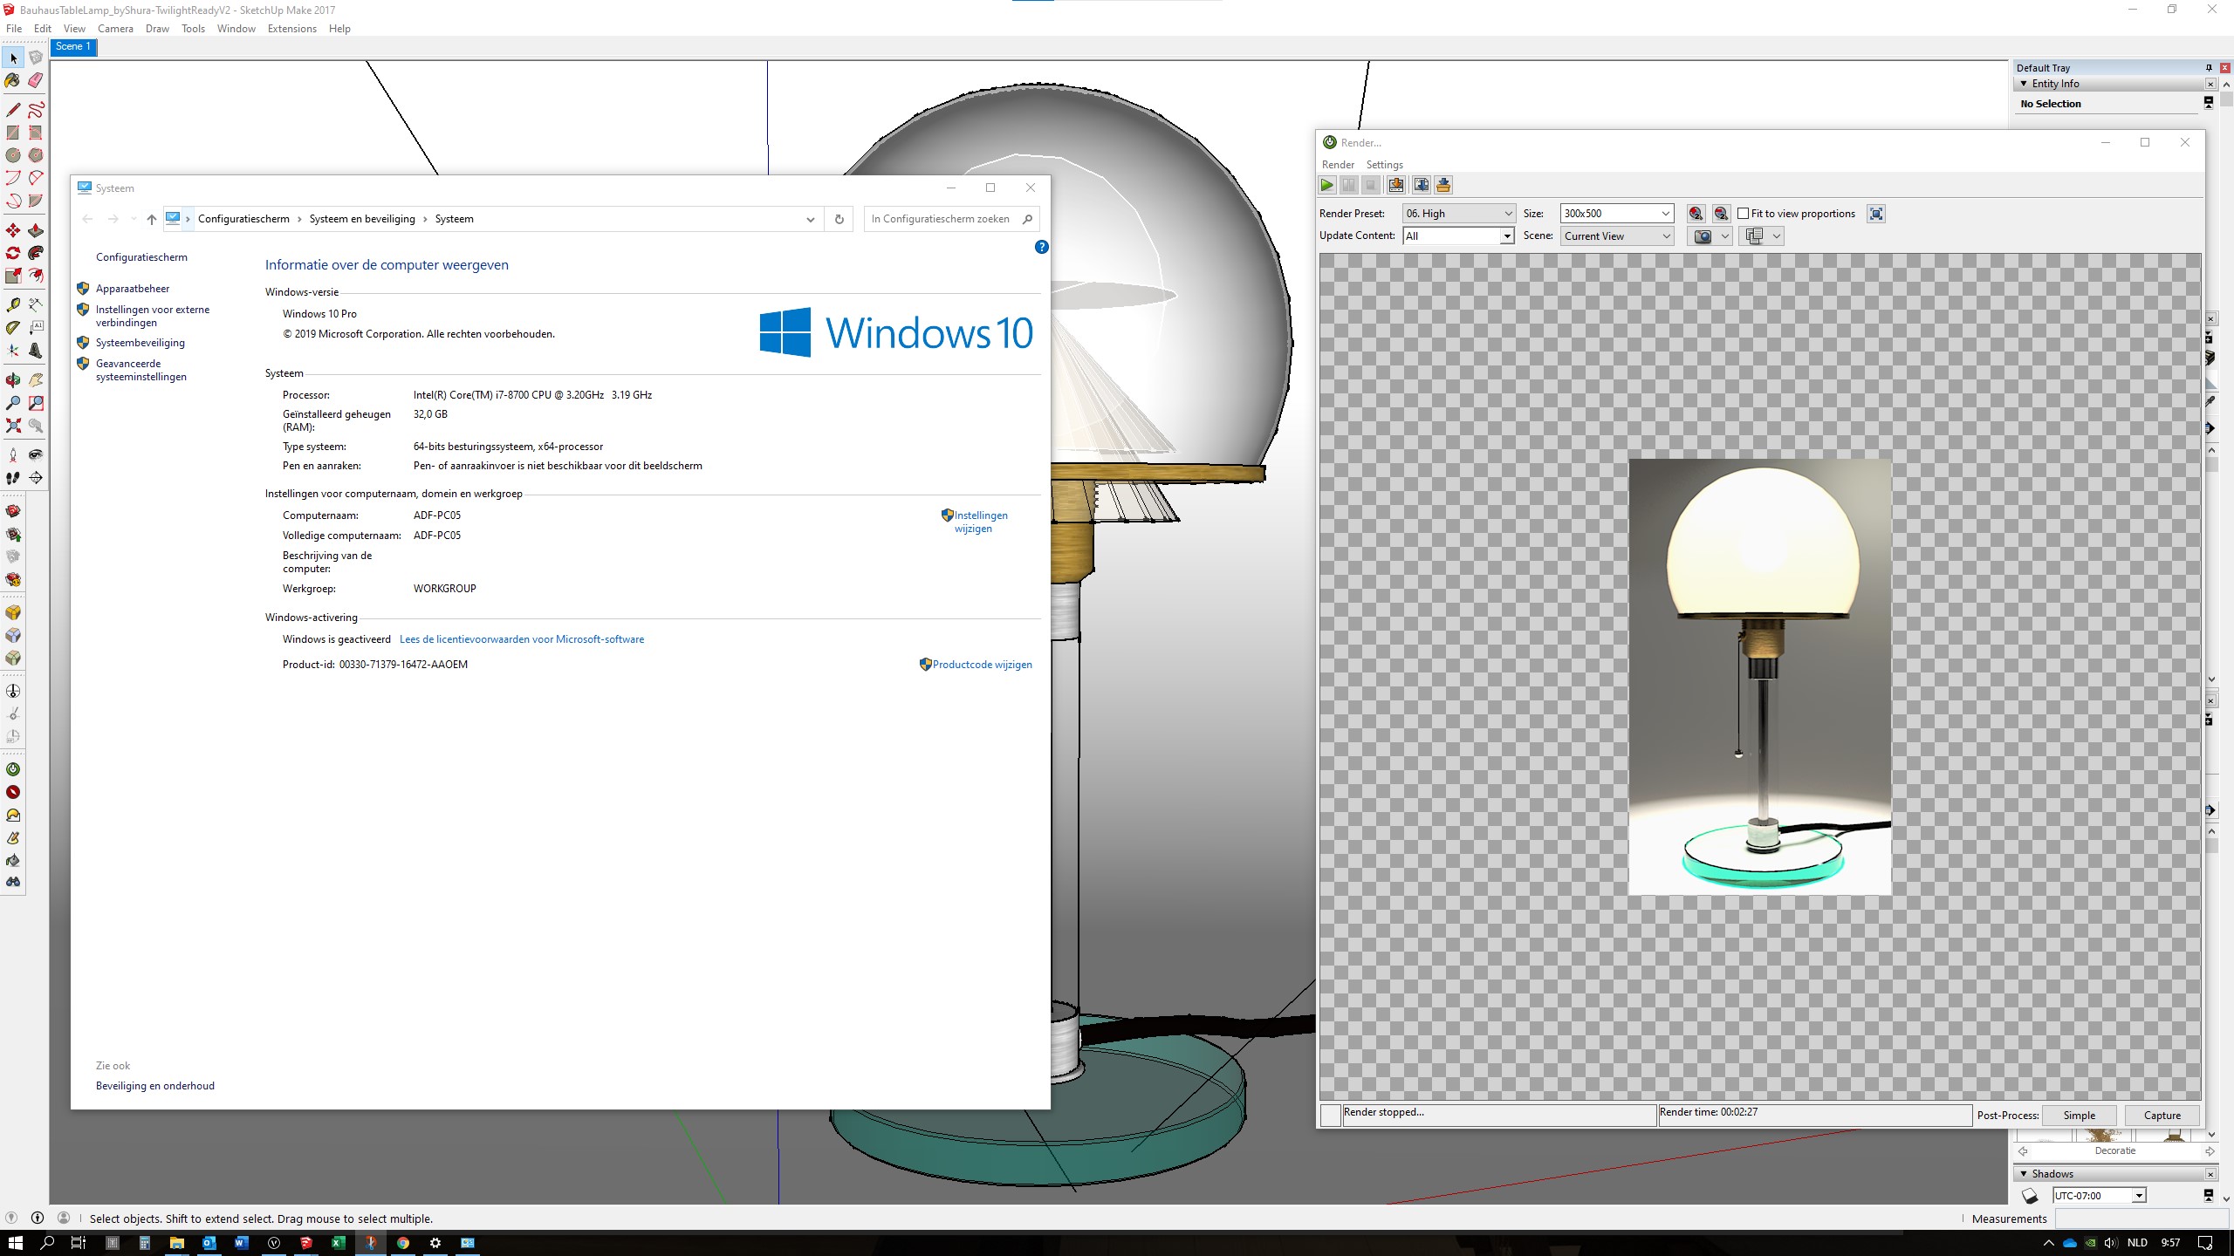Select the Select/Arrow tool in SketchUp
This screenshot has height=1256, width=2234.
pos(14,57)
